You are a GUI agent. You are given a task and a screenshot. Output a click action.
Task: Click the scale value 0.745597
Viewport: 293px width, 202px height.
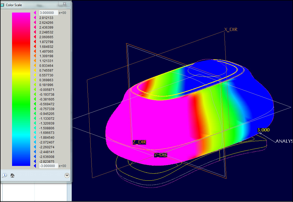46,71
